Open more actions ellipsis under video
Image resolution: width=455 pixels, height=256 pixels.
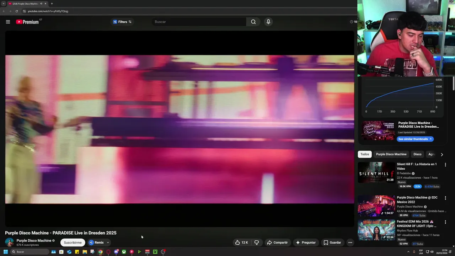pos(350,242)
